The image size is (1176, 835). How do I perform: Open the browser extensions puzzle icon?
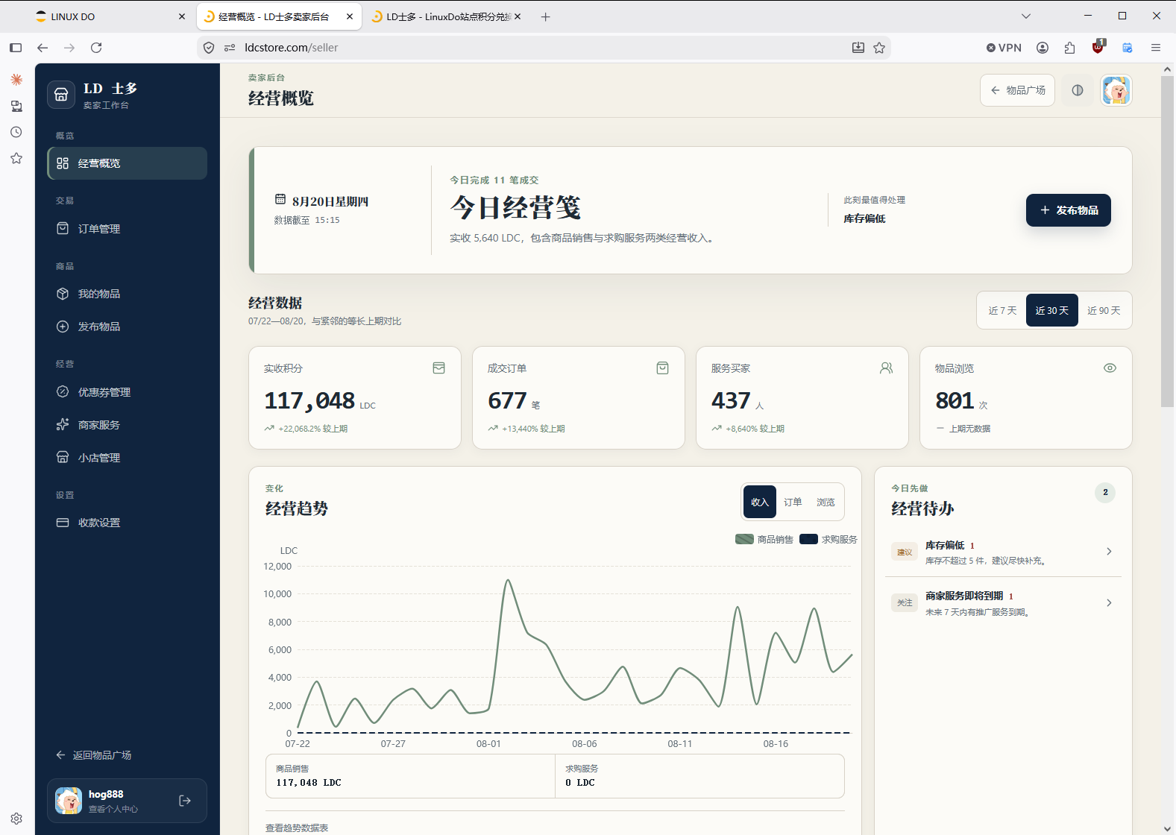(1070, 48)
